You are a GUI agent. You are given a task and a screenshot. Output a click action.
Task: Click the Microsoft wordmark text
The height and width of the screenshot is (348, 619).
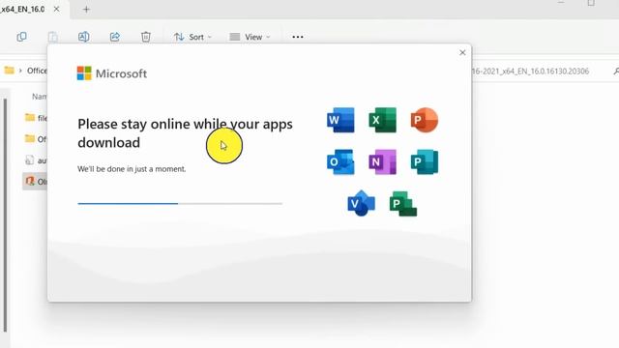(x=121, y=73)
